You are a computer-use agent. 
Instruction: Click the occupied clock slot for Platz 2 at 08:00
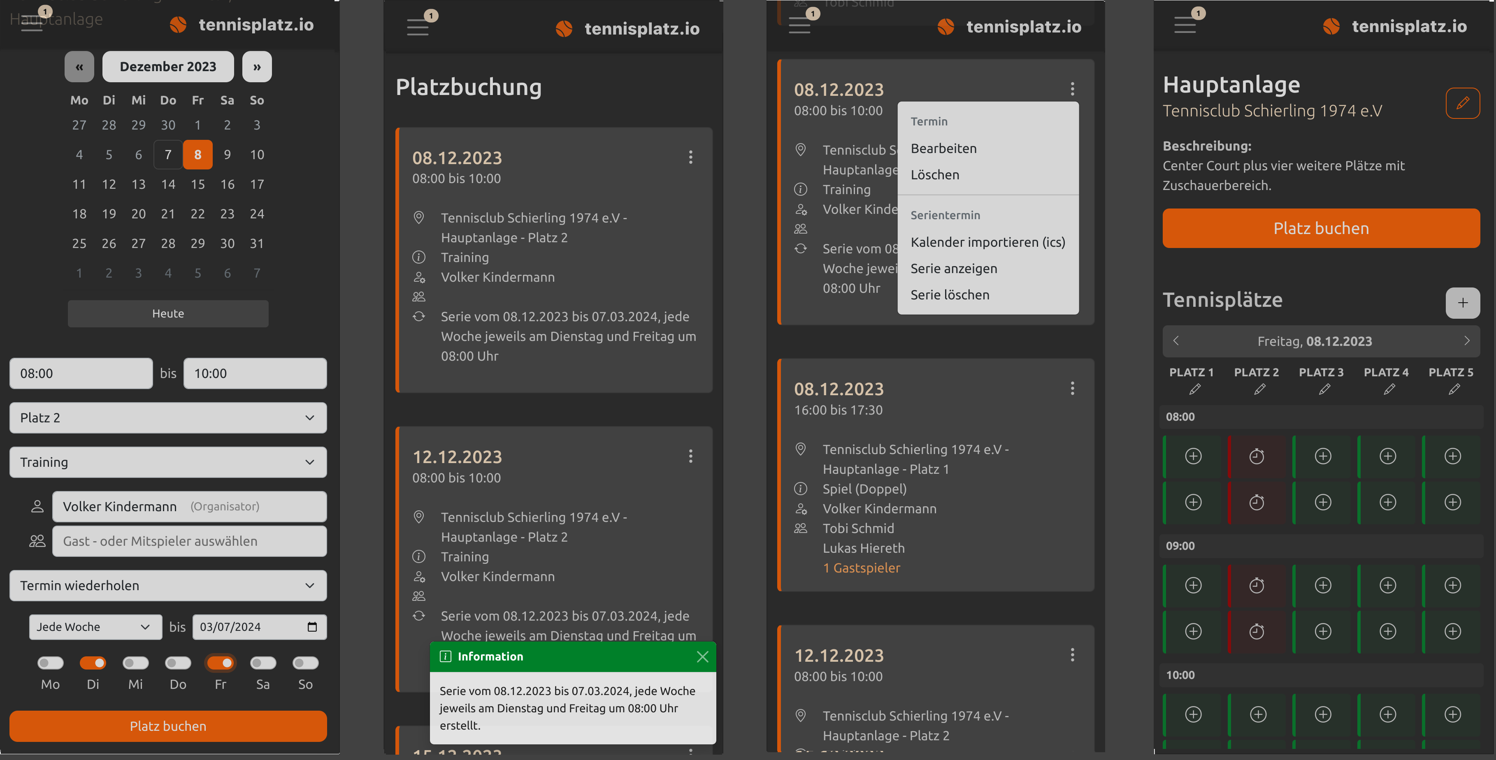1256,456
